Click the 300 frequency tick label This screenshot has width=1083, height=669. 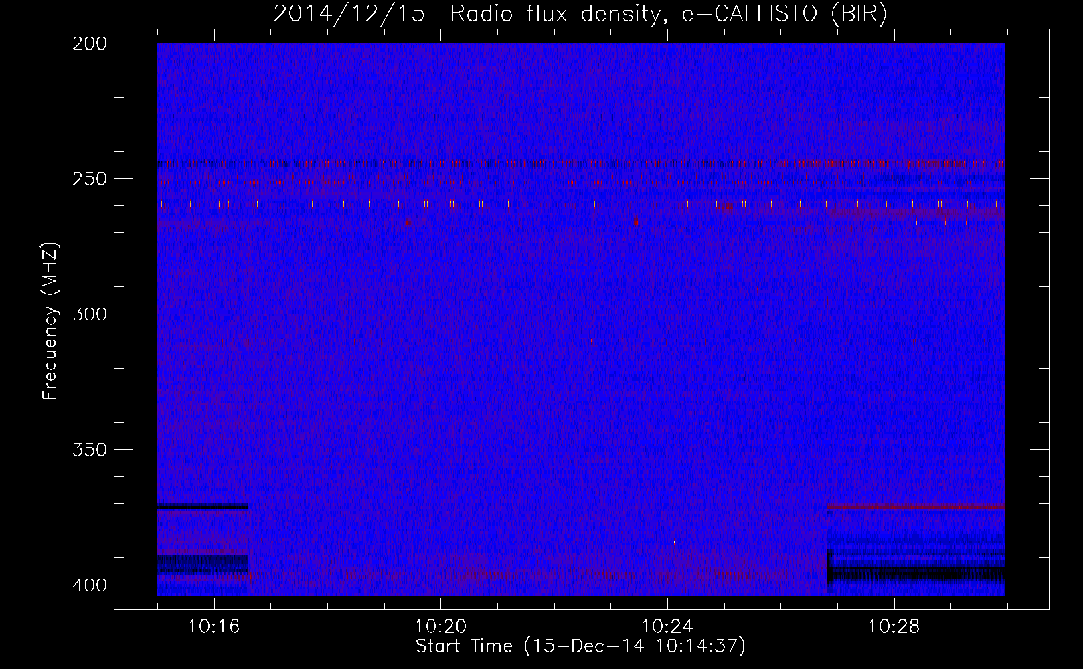point(90,314)
